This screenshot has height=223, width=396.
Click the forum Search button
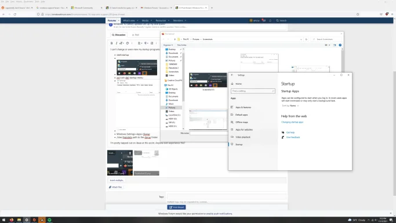pos(281,20)
